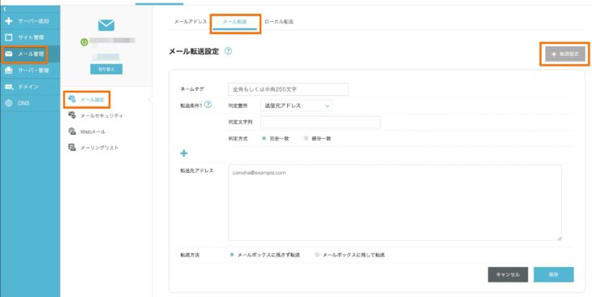592x297 pixels.
Task: Open ドメイン in sidebar
Action: tap(30, 87)
